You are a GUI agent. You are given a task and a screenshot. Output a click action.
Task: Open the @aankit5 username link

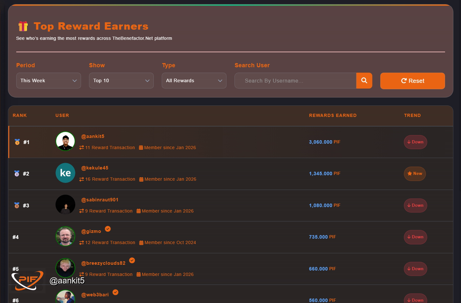click(x=93, y=136)
